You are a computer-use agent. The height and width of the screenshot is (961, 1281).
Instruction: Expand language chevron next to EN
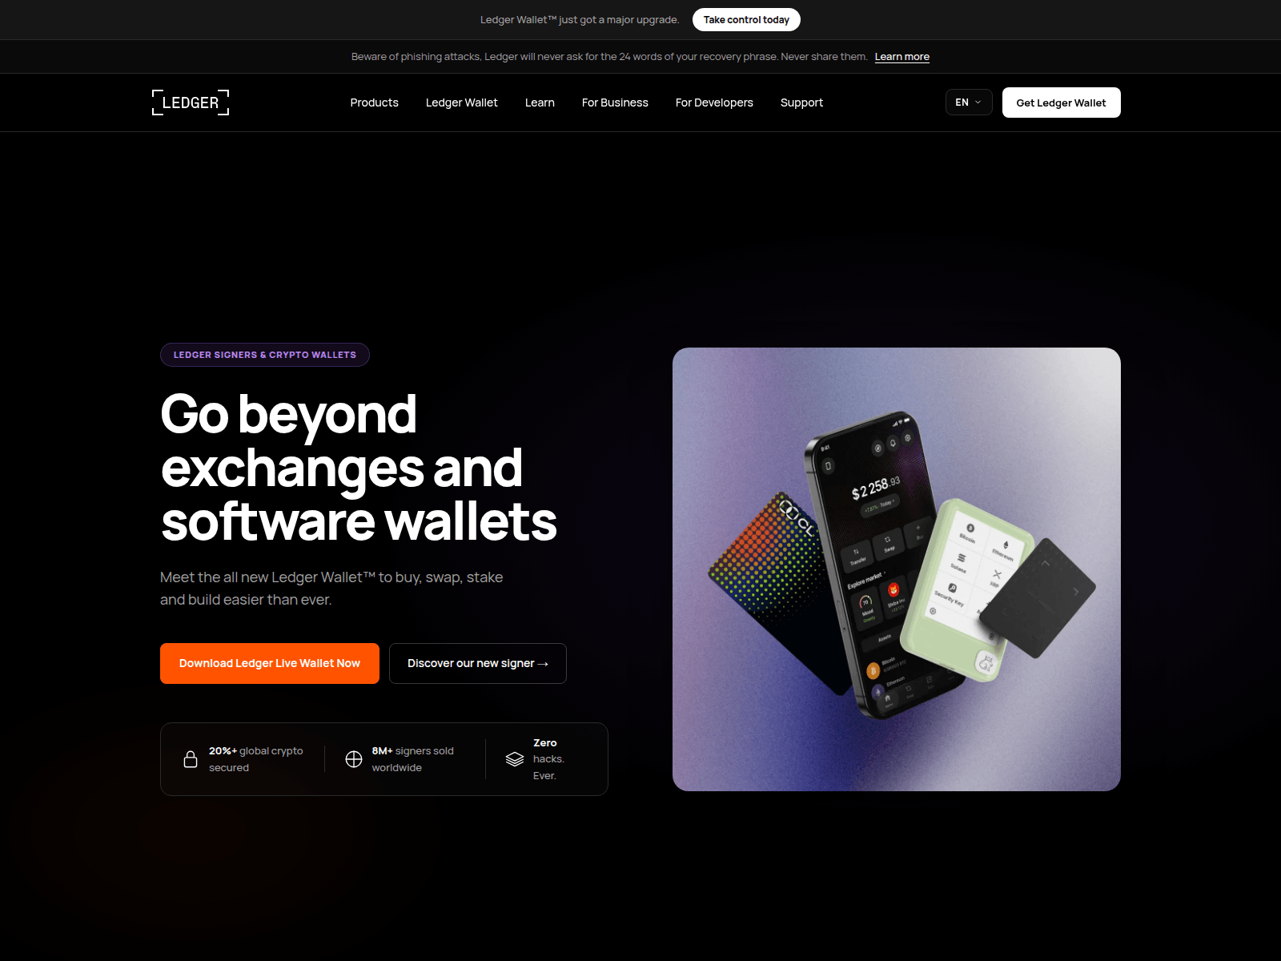[978, 103]
